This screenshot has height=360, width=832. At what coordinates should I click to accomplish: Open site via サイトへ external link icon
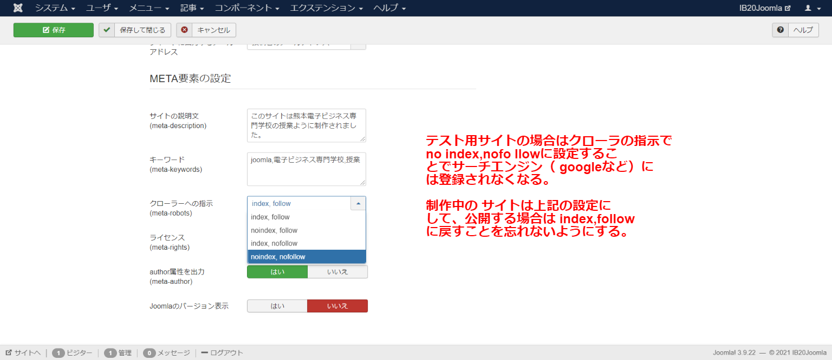(x=9, y=353)
